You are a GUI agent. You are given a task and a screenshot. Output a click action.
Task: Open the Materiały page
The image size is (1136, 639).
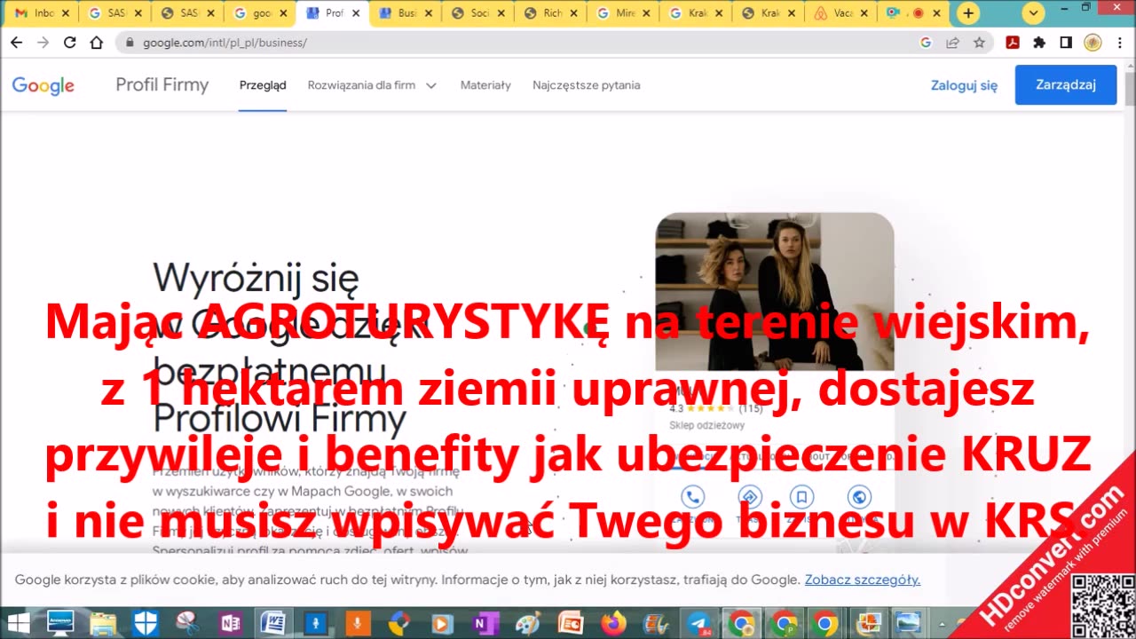(x=485, y=85)
